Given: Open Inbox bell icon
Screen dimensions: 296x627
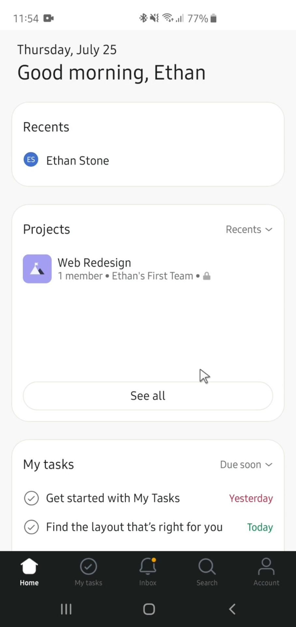Looking at the screenshot, I should 148,567.
